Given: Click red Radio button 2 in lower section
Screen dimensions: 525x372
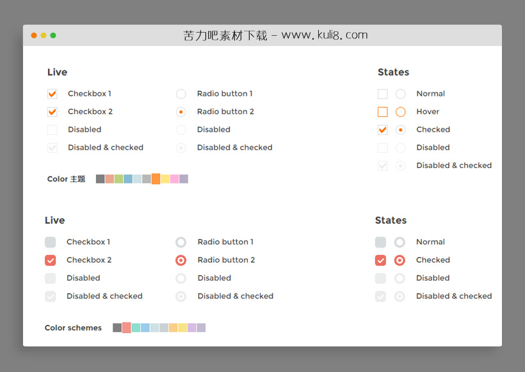Looking at the screenshot, I should pos(181,260).
